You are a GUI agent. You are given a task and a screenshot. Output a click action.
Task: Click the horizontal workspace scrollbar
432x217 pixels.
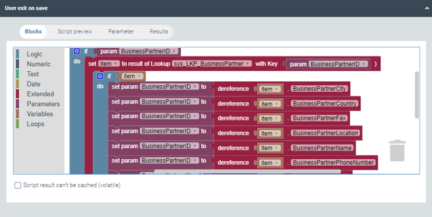pos(247,172)
